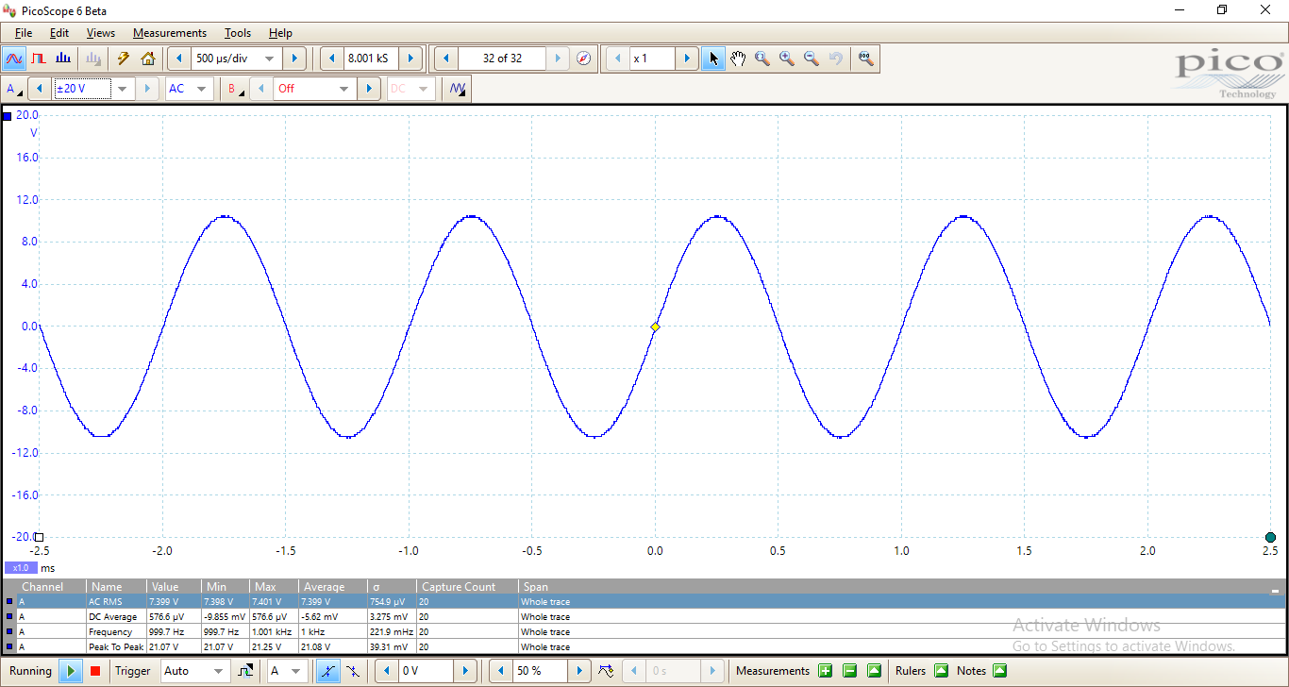Screen dimensions: 1289x687
Task: Open the Tools menu
Action: coord(238,33)
